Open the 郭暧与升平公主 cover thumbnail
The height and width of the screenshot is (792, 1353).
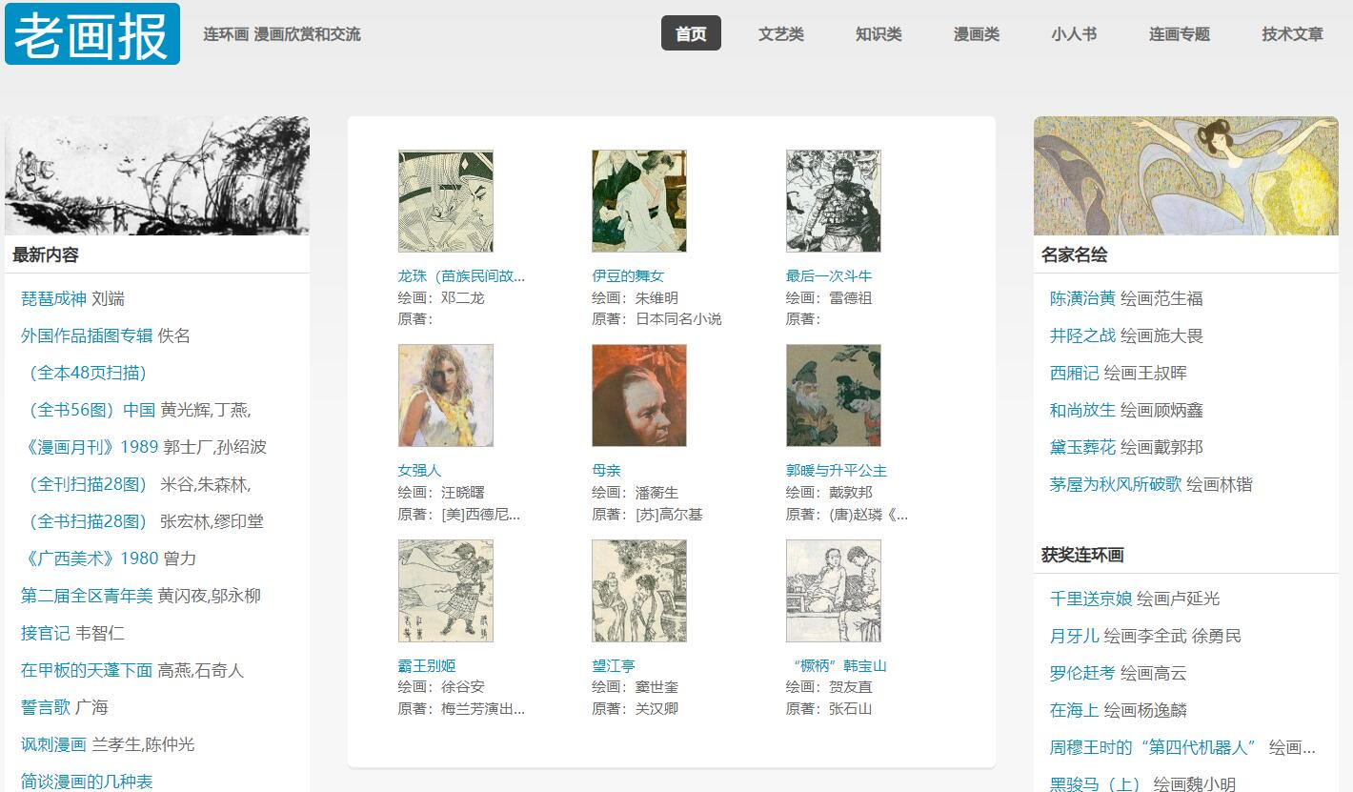click(x=834, y=396)
